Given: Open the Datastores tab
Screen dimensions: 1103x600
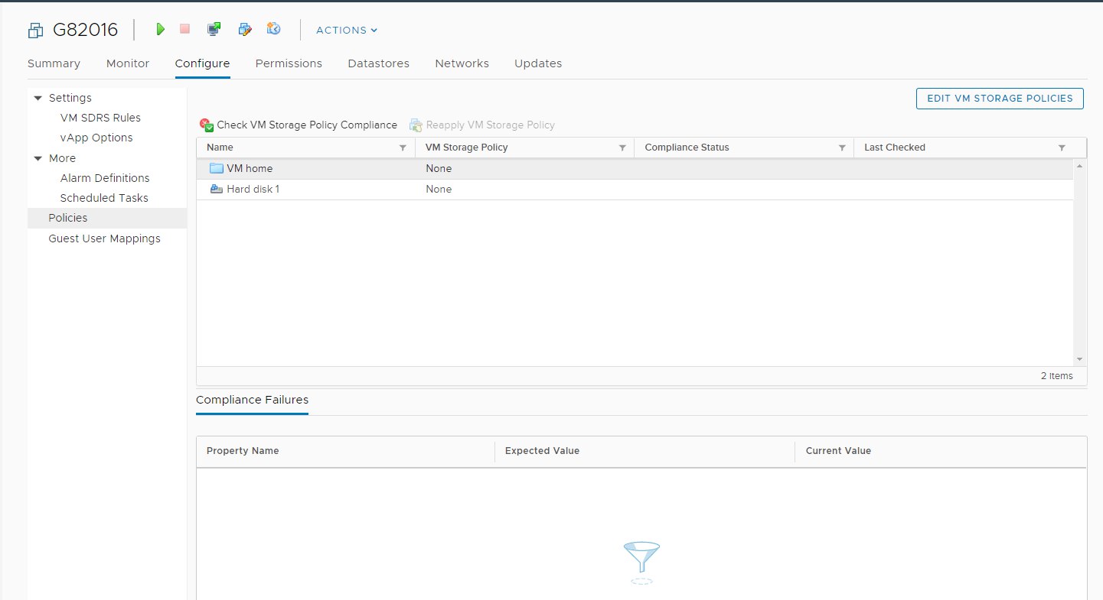Looking at the screenshot, I should (378, 63).
